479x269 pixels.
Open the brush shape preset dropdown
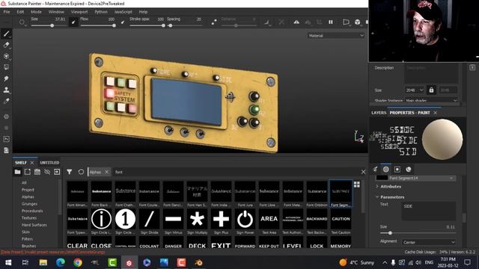click(x=22, y=22)
